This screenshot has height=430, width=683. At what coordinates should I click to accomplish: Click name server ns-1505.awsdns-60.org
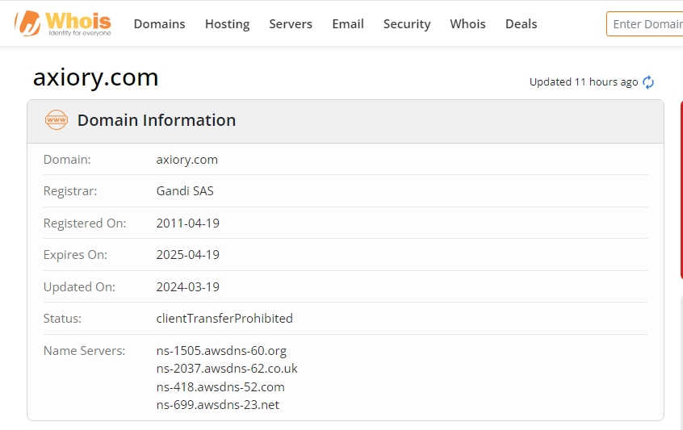click(221, 351)
